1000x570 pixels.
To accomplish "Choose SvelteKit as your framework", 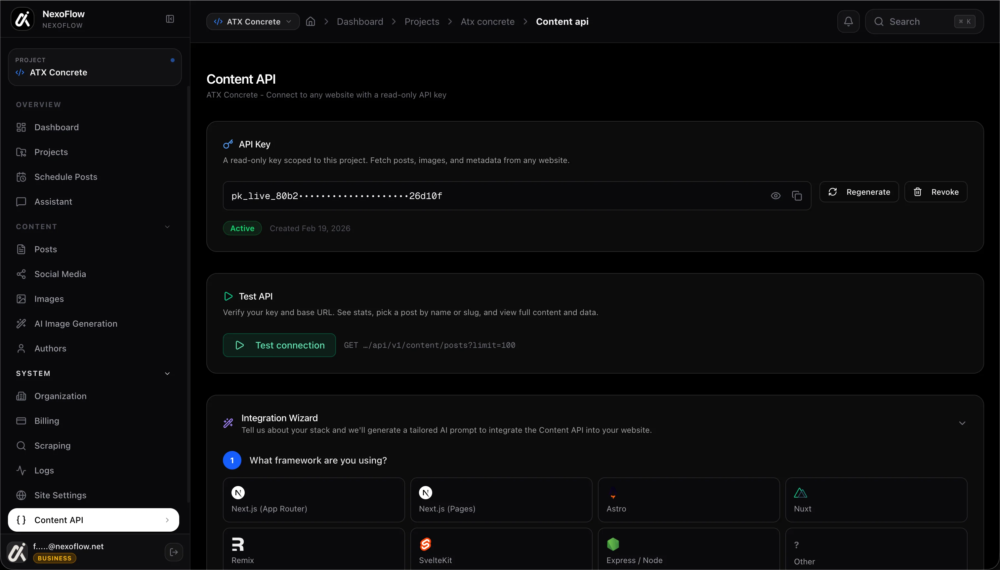I will click(x=501, y=550).
